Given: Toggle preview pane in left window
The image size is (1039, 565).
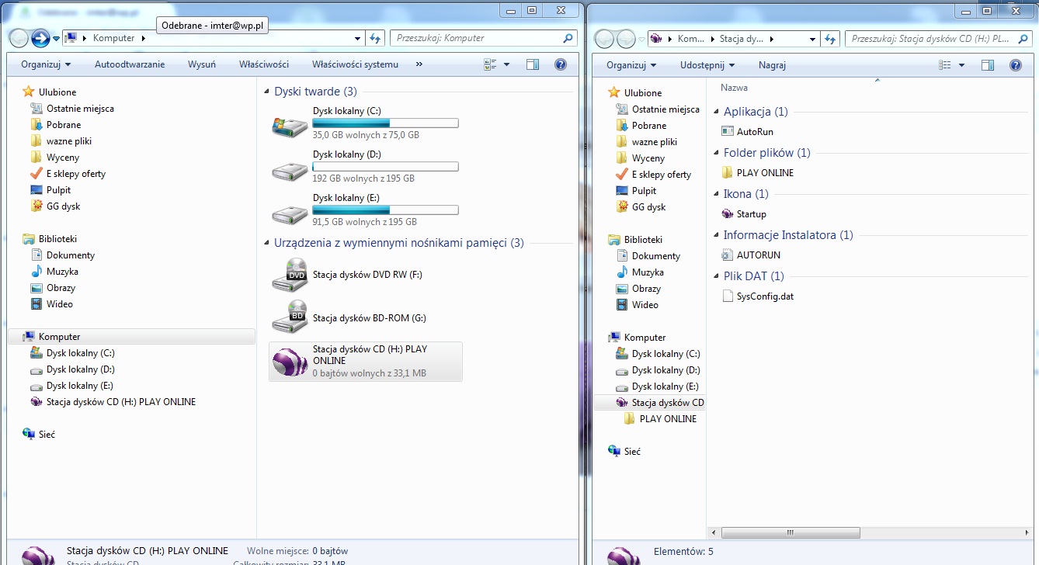Looking at the screenshot, I should [533, 65].
